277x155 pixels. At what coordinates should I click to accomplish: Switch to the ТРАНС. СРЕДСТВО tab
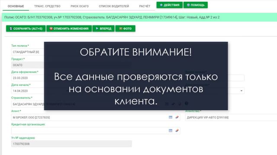coord(47,6)
